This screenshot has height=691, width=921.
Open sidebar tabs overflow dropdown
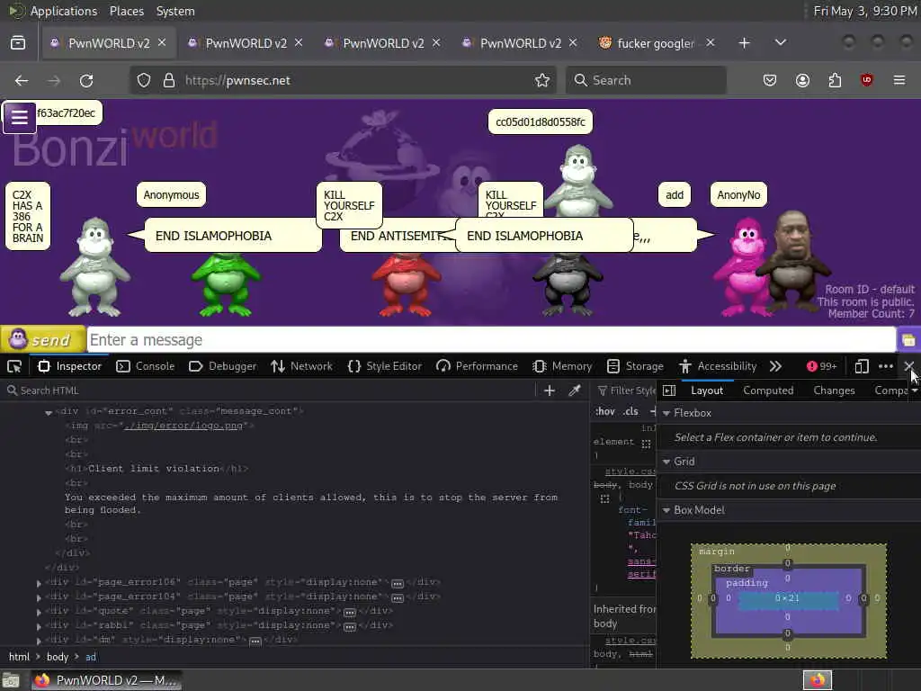pos(915,390)
